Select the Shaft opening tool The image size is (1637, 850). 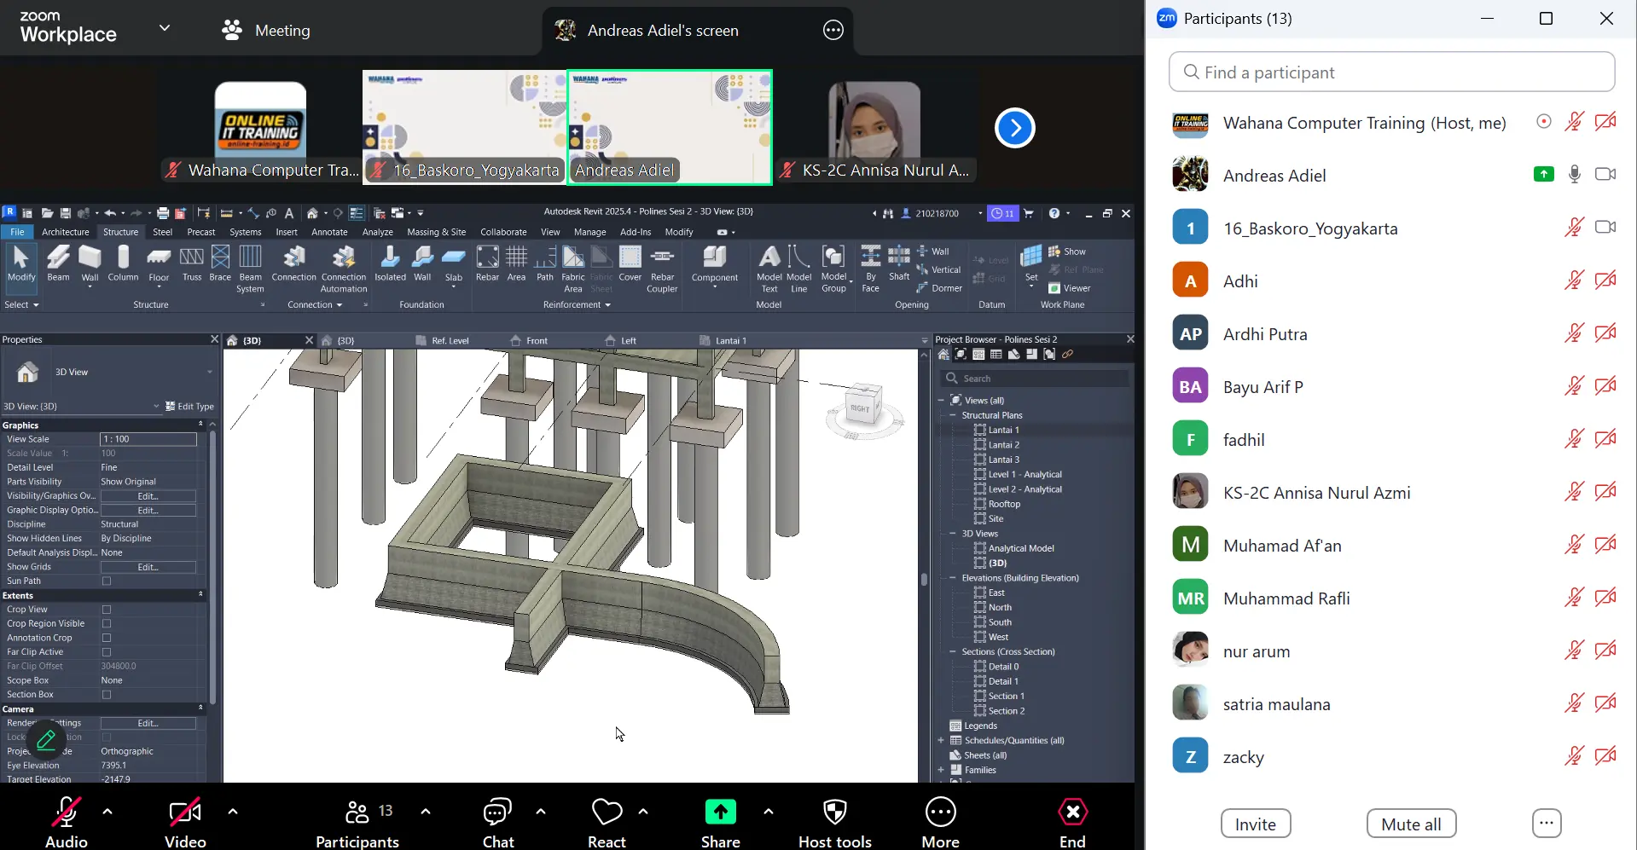[899, 263]
